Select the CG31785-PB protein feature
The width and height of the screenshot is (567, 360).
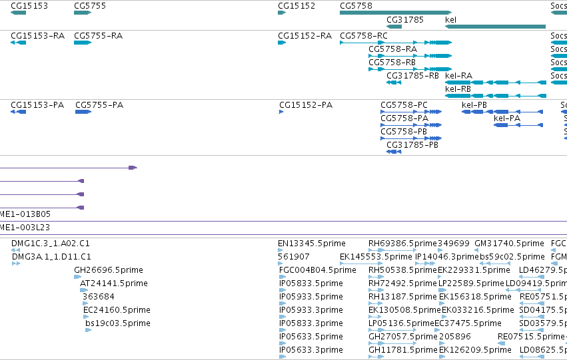pyautogui.click(x=394, y=152)
